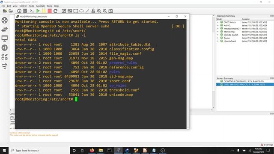Expand the UbuntuGuest node tree arrow
The height and width of the screenshot is (154, 274).
click(218, 41)
